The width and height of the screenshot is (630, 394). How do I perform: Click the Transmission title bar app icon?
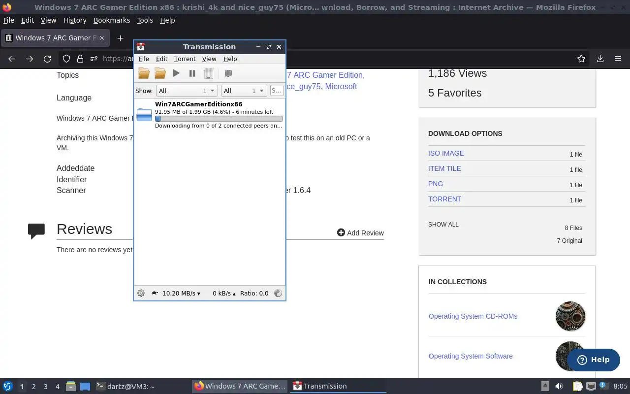pos(141,47)
